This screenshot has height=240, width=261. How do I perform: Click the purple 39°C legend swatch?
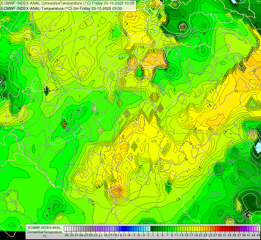pos(243,229)
